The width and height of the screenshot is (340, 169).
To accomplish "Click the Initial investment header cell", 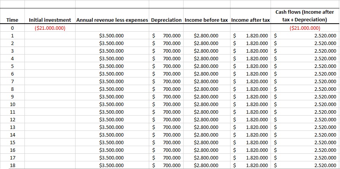I will (x=50, y=20).
